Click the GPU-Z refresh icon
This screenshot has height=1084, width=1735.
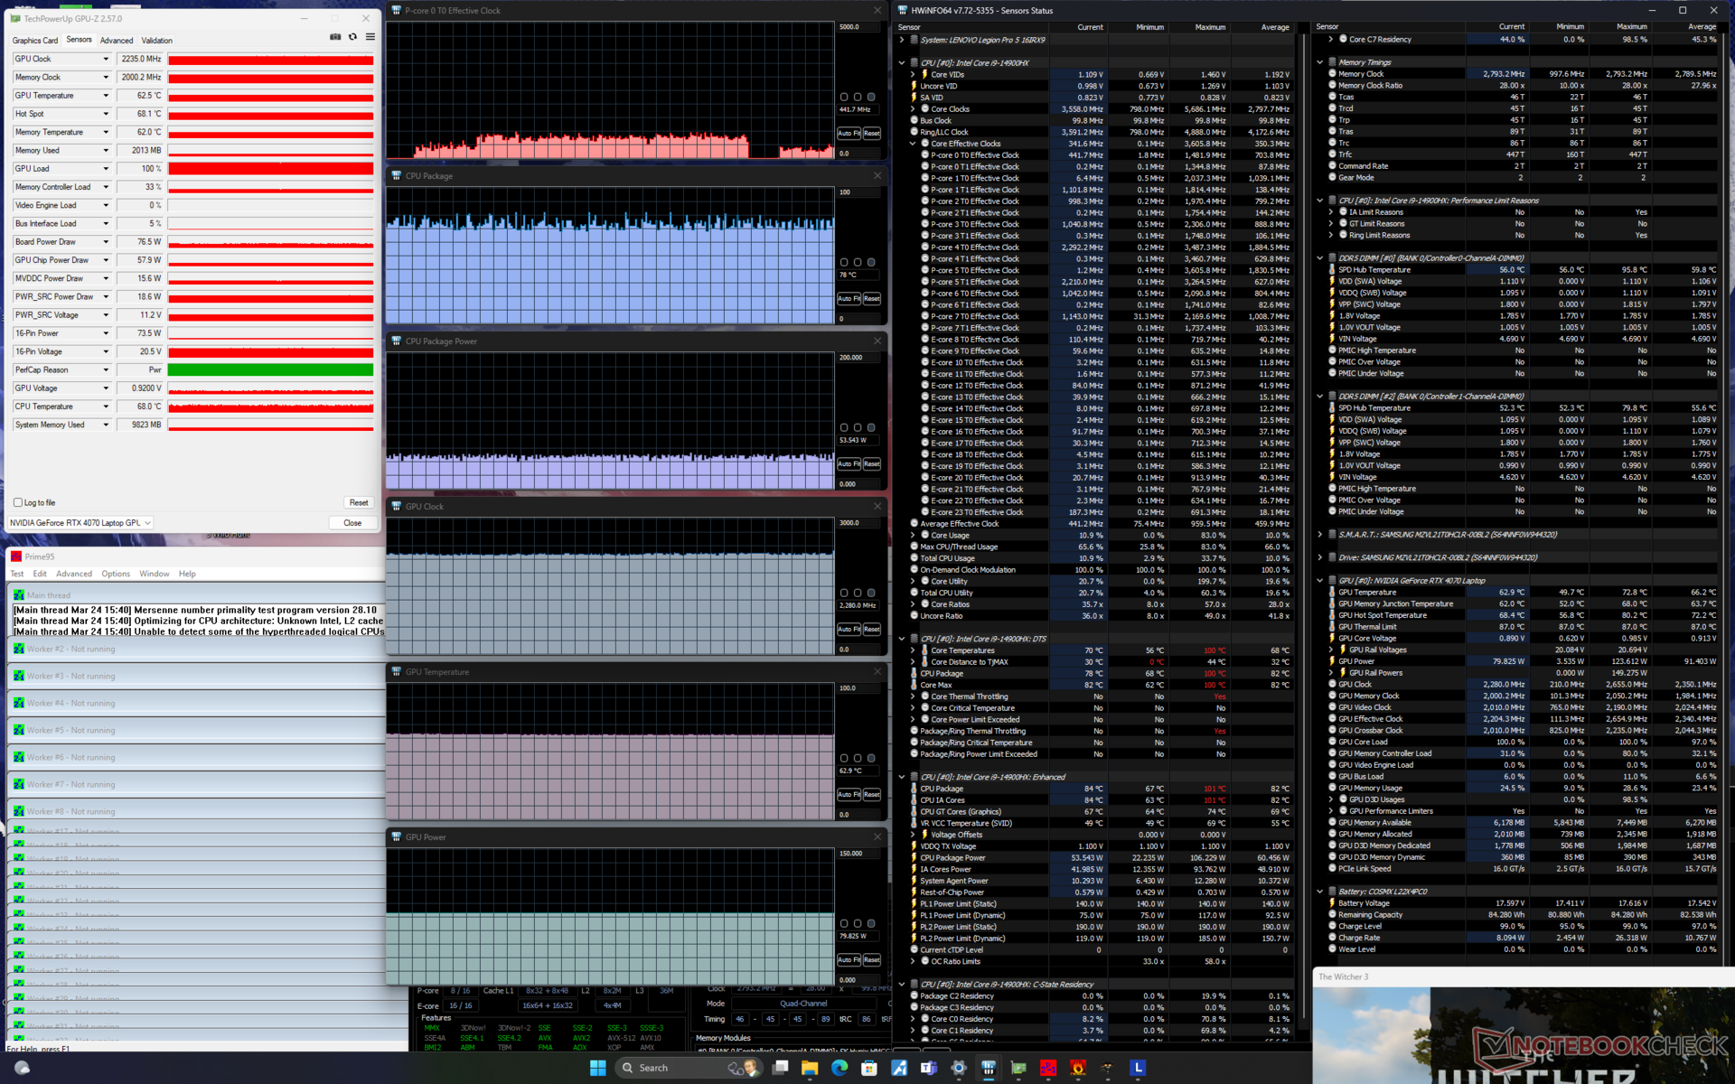click(x=352, y=37)
